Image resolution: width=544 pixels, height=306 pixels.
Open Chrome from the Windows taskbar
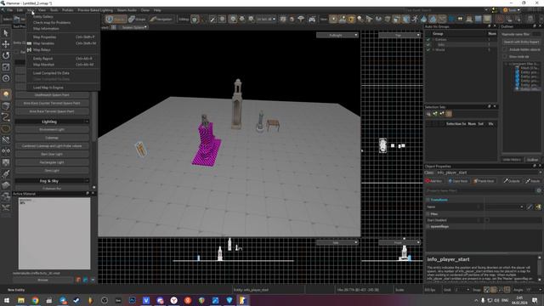pos(35,300)
